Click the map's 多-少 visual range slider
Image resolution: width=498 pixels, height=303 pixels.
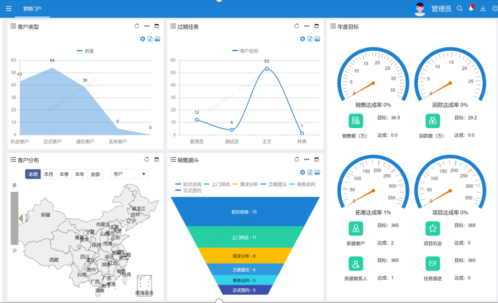point(15,218)
